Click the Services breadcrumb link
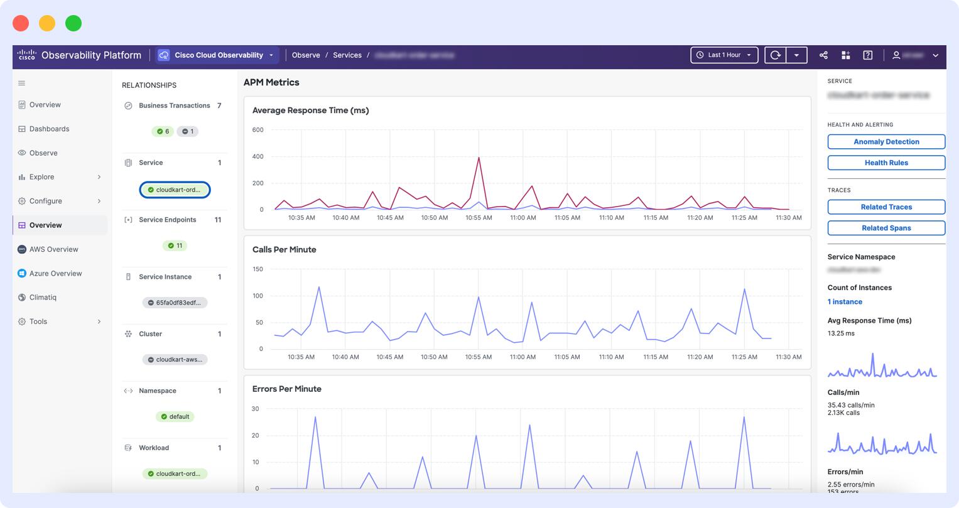Image resolution: width=959 pixels, height=508 pixels. (x=347, y=55)
